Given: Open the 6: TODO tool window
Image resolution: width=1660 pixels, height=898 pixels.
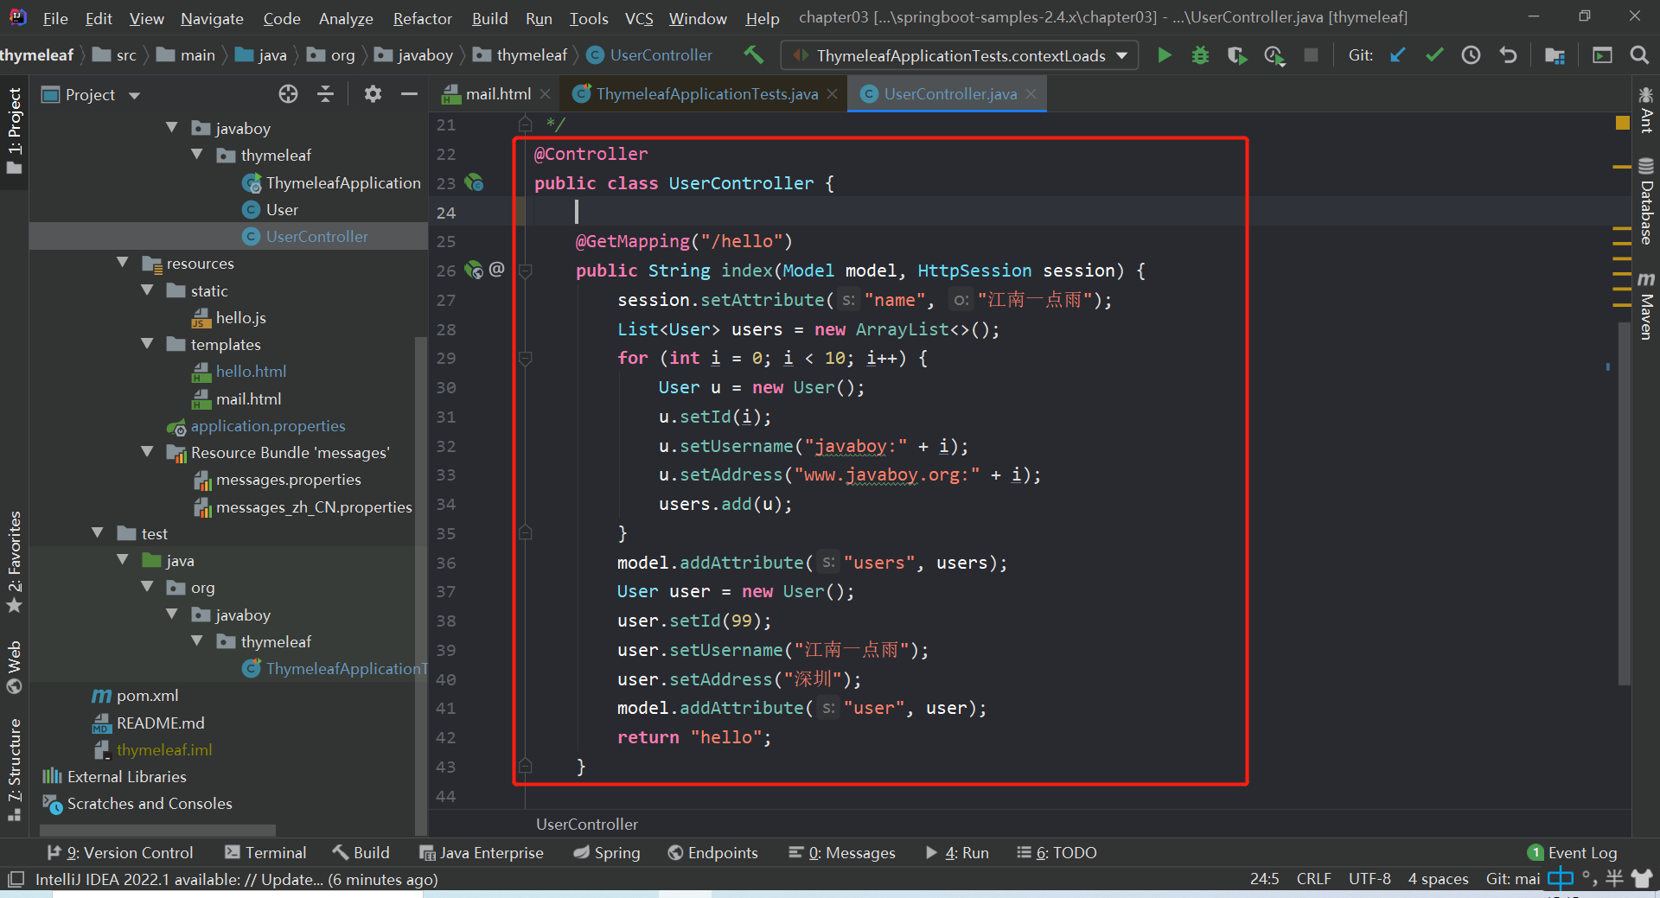Looking at the screenshot, I should (x=1057, y=852).
